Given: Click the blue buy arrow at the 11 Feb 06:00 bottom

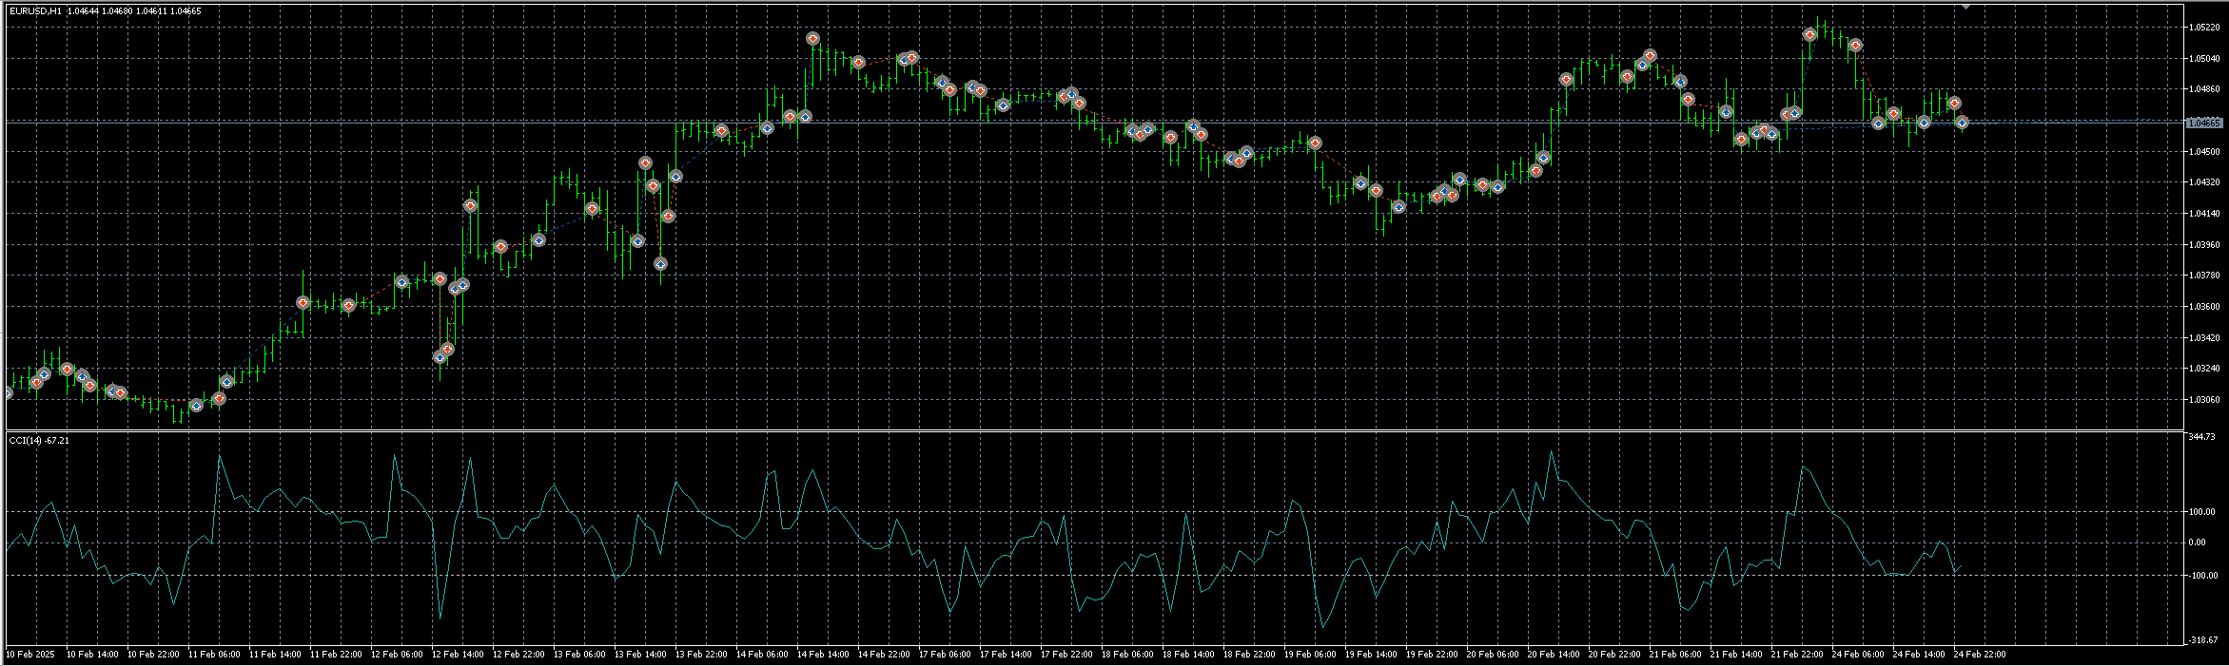Looking at the screenshot, I should [196, 406].
